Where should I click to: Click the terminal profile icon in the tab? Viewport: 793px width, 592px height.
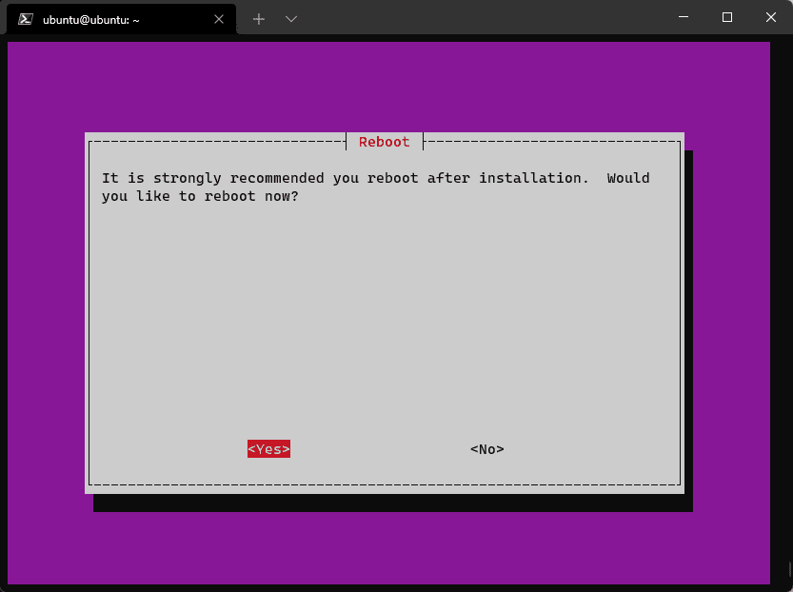pyautogui.click(x=26, y=19)
